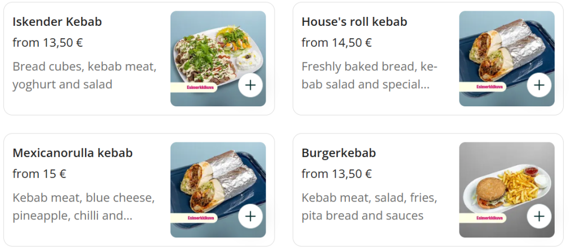576x251 pixels.
Task: Click the Iskender Kebab price from 13,50 €
Action: click(47, 43)
